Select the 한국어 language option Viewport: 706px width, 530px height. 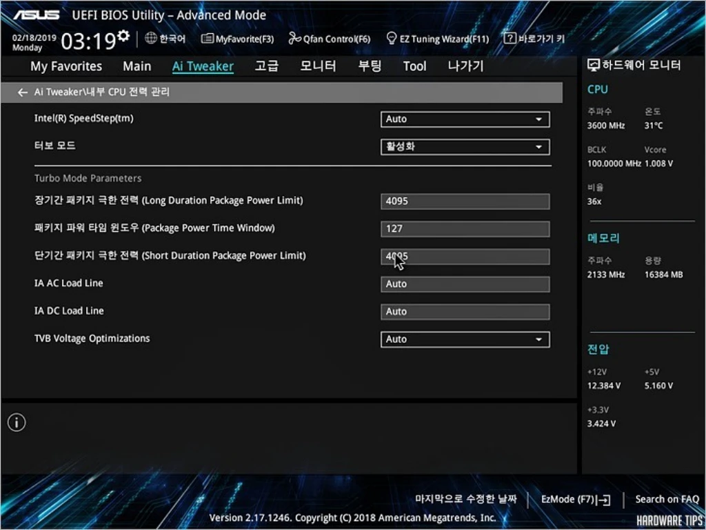click(x=172, y=39)
